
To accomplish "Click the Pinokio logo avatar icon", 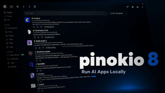I will pos(5,6).
